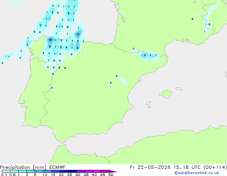Pick the violet 30–35 mm legend swatch
This screenshot has height=176, width=227.
coord(81,171)
